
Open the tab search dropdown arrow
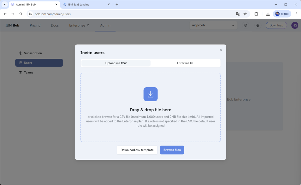point(5,4)
